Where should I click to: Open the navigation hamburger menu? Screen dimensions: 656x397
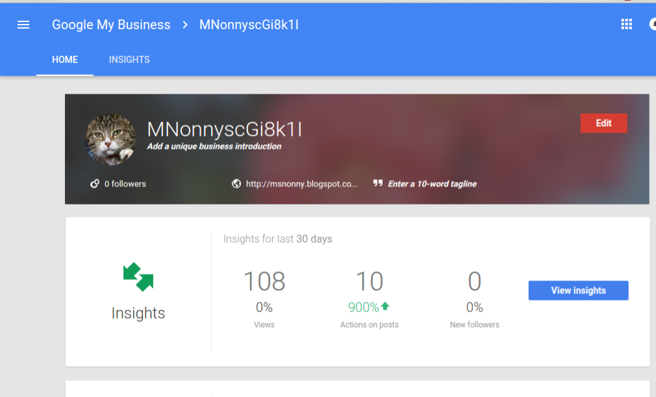coord(23,24)
